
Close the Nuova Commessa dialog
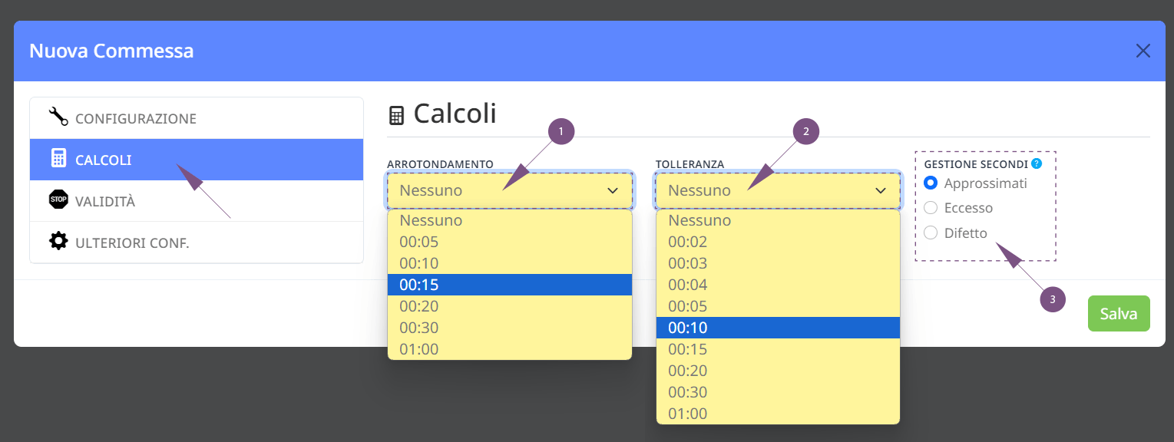pyautogui.click(x=1143, y=51)
